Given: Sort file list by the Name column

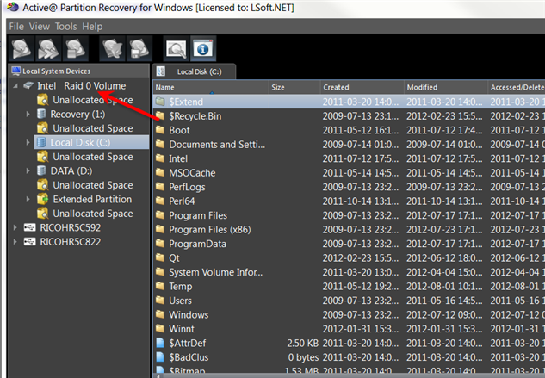Looking at the screenshot, I should pos(211,87).
